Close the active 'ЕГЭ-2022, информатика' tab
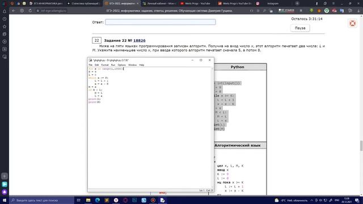Image resolution: width=363 pixels, height=204 pixels. [137, 3]
